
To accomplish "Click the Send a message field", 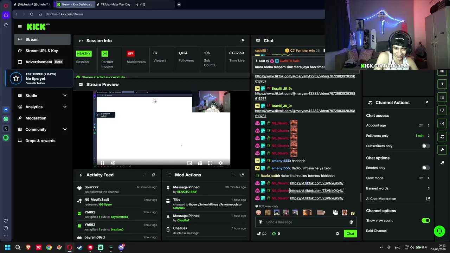I will [x=306, y=222].
